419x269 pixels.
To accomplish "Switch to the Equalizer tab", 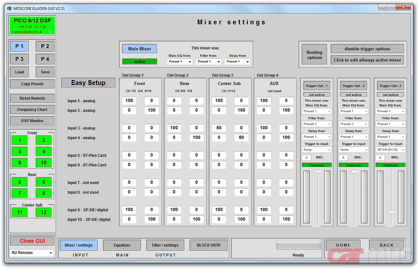I will tap(122, 245).
